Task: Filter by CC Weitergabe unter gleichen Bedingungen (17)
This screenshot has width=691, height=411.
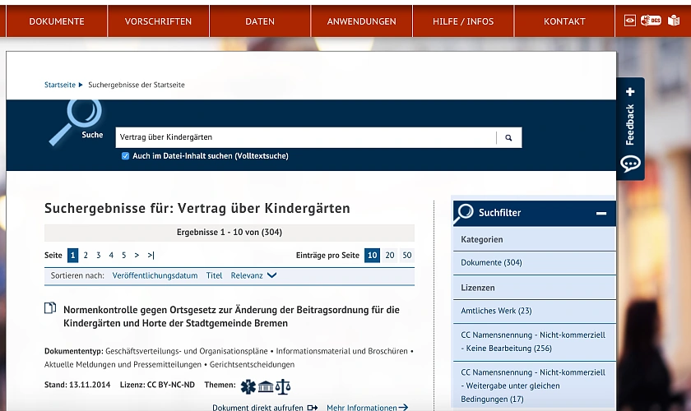Action: [x=534, y=386]
